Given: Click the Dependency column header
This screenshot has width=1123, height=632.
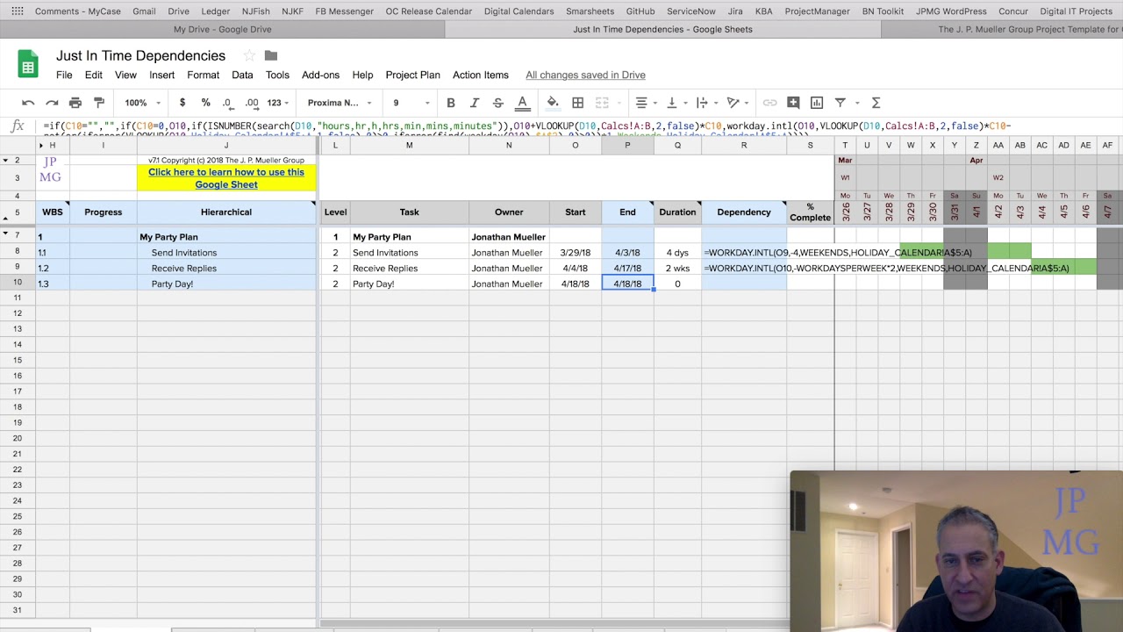Looking at the screenshot, I should 744,212.
